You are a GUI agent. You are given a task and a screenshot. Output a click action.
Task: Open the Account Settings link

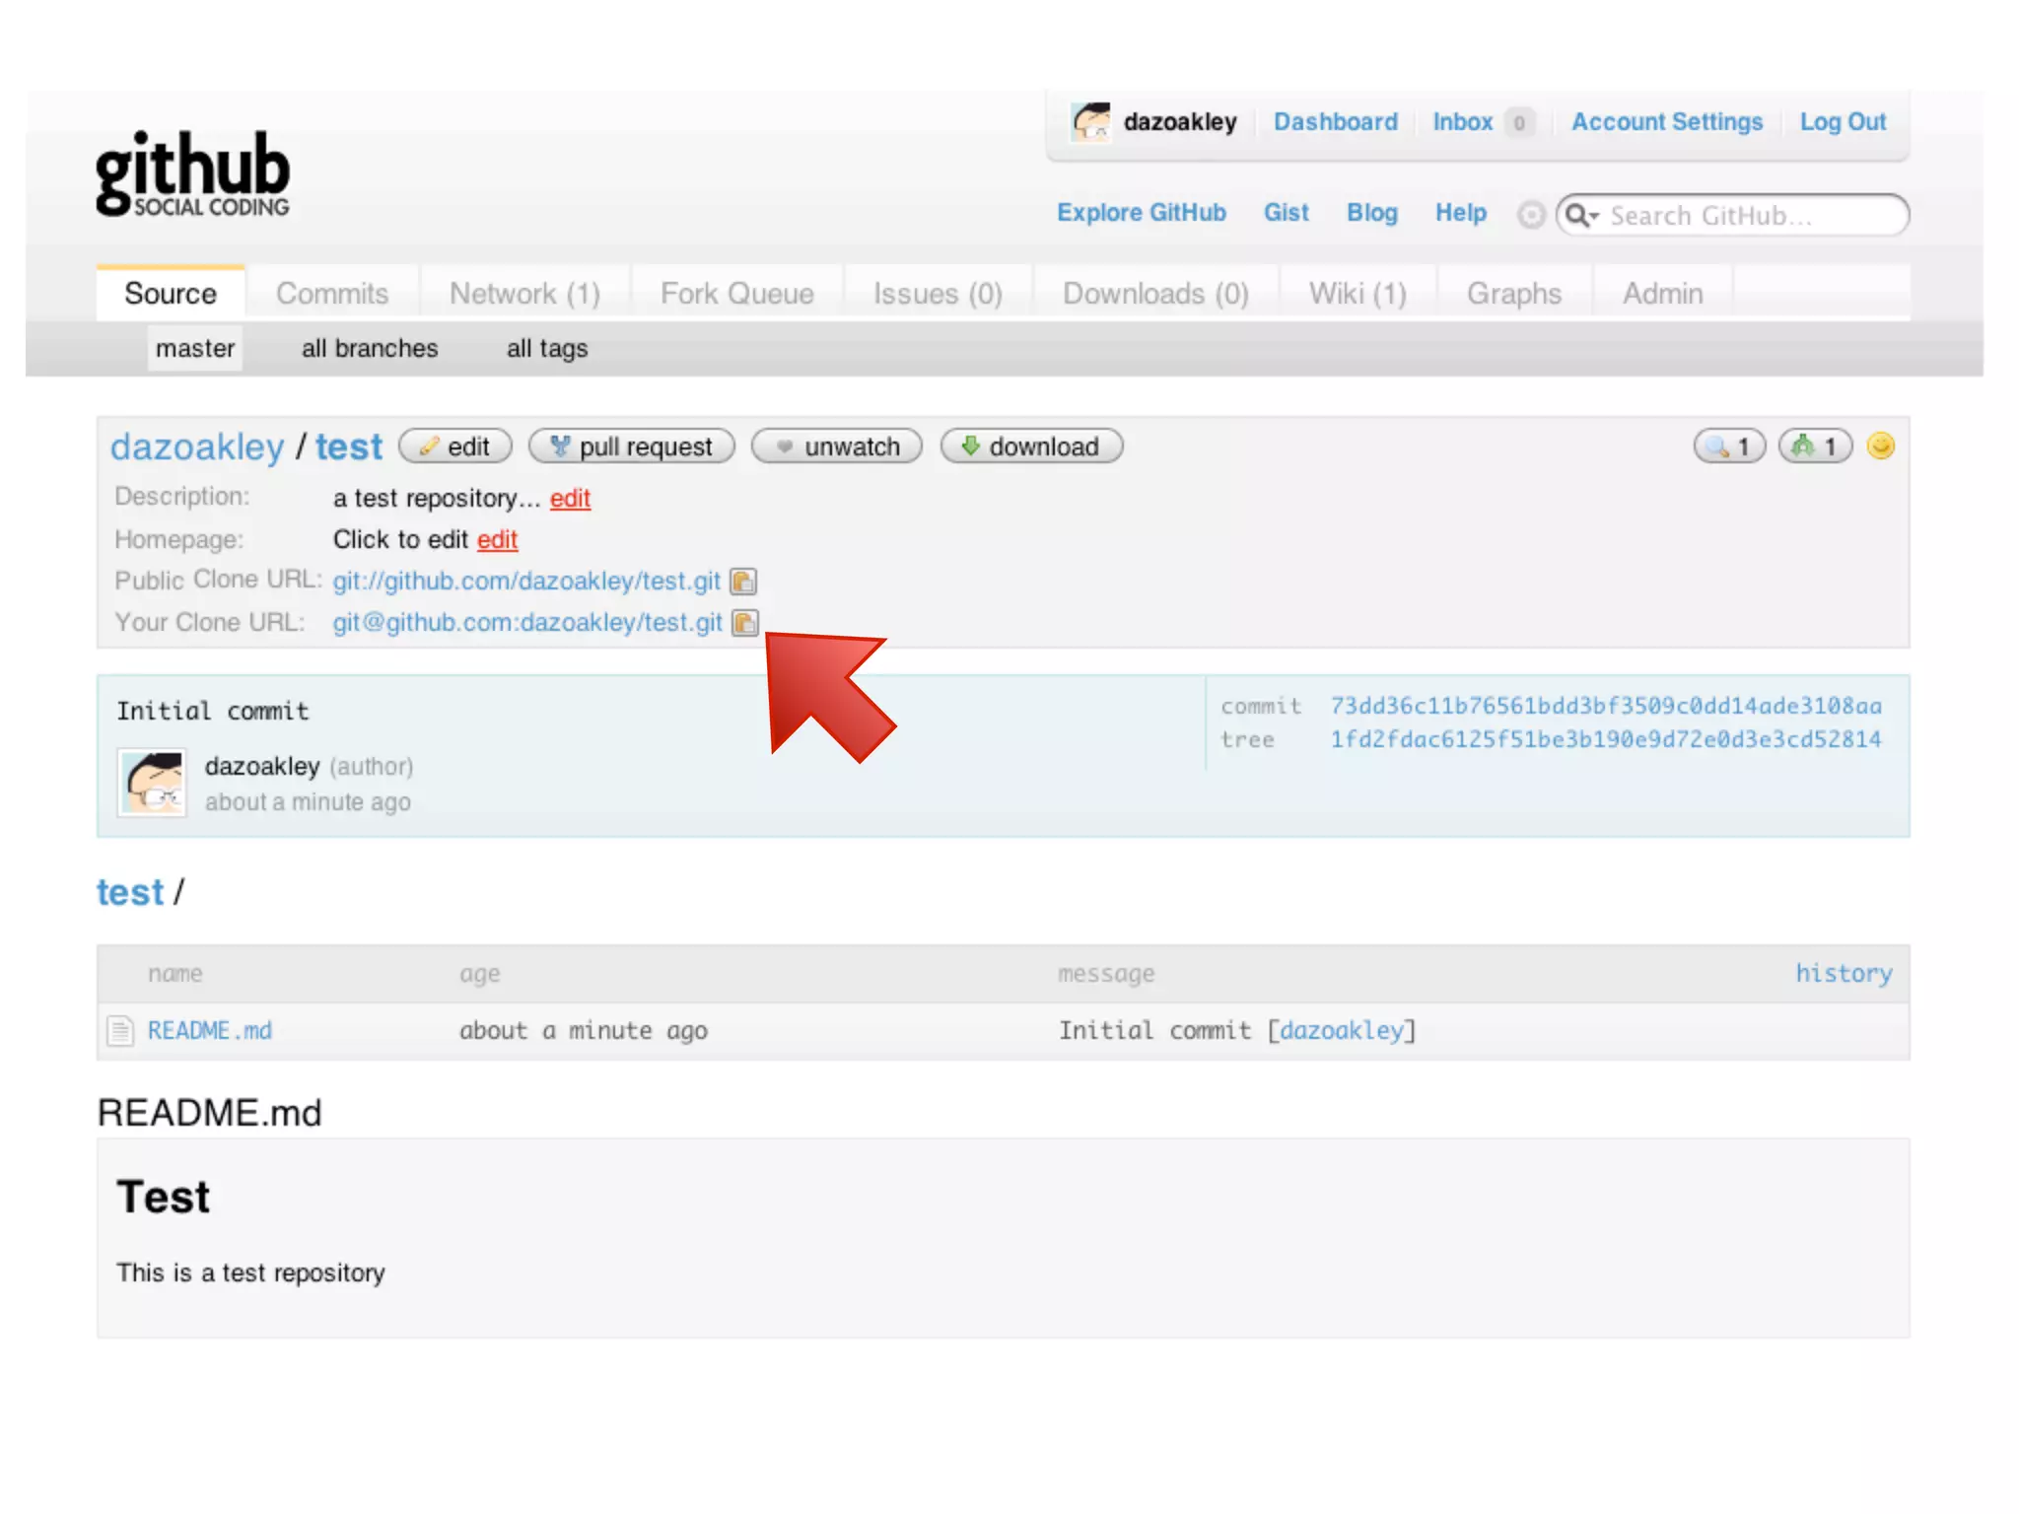[1666, 122]
